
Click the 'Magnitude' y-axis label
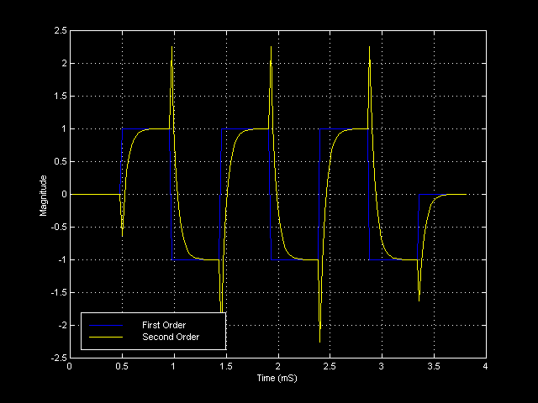tap(43, 196)
